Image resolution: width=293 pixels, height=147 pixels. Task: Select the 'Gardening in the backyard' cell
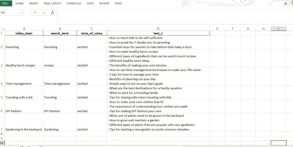[x=23, y=129]
